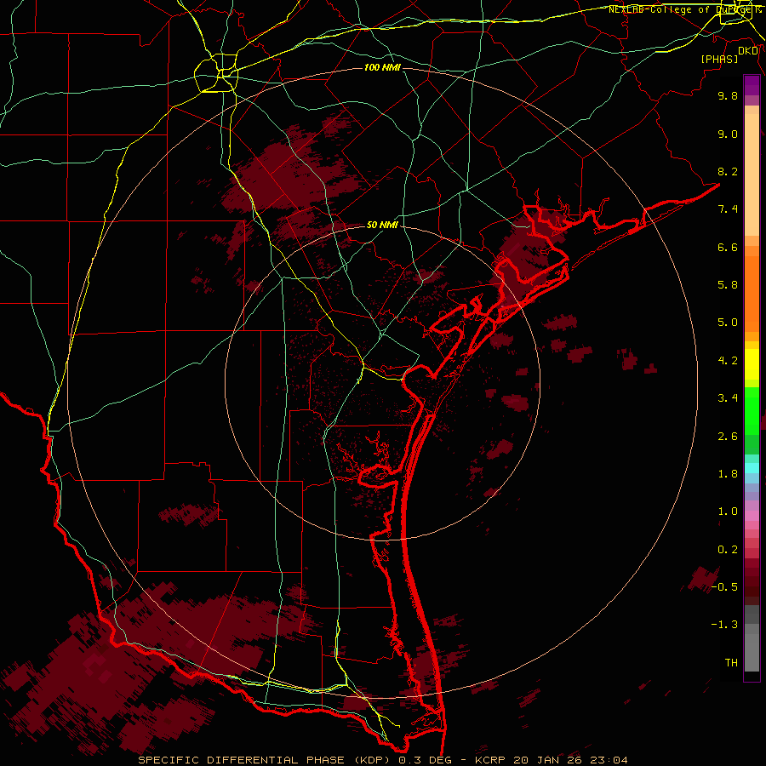Click the [PHAS] legend unit label

tap(719, 59)
